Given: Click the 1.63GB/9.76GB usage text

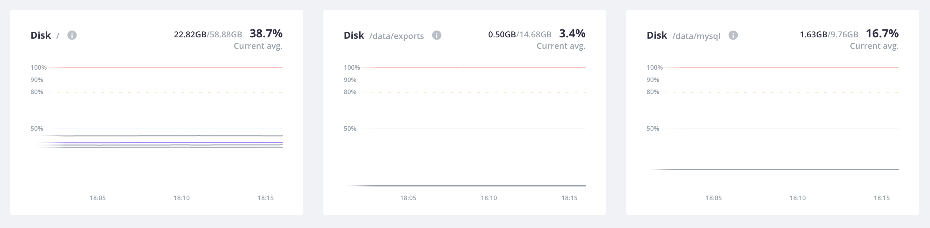Looking at the screenshot, I should click(828, 35).
